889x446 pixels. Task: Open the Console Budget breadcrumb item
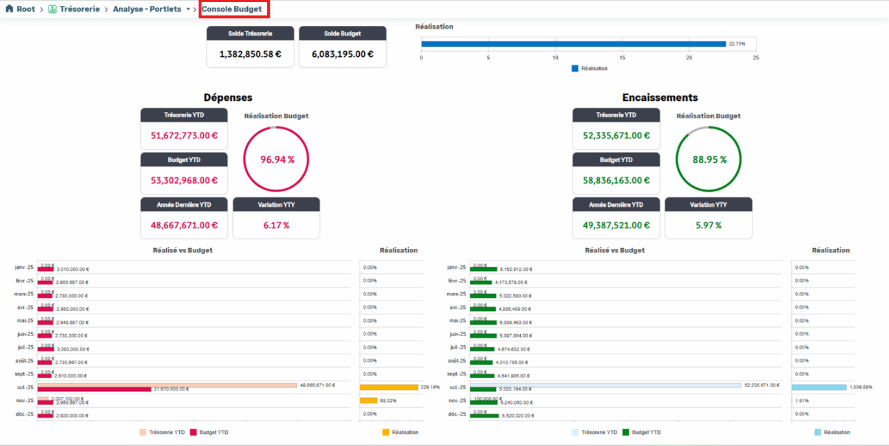coord(232,9)
